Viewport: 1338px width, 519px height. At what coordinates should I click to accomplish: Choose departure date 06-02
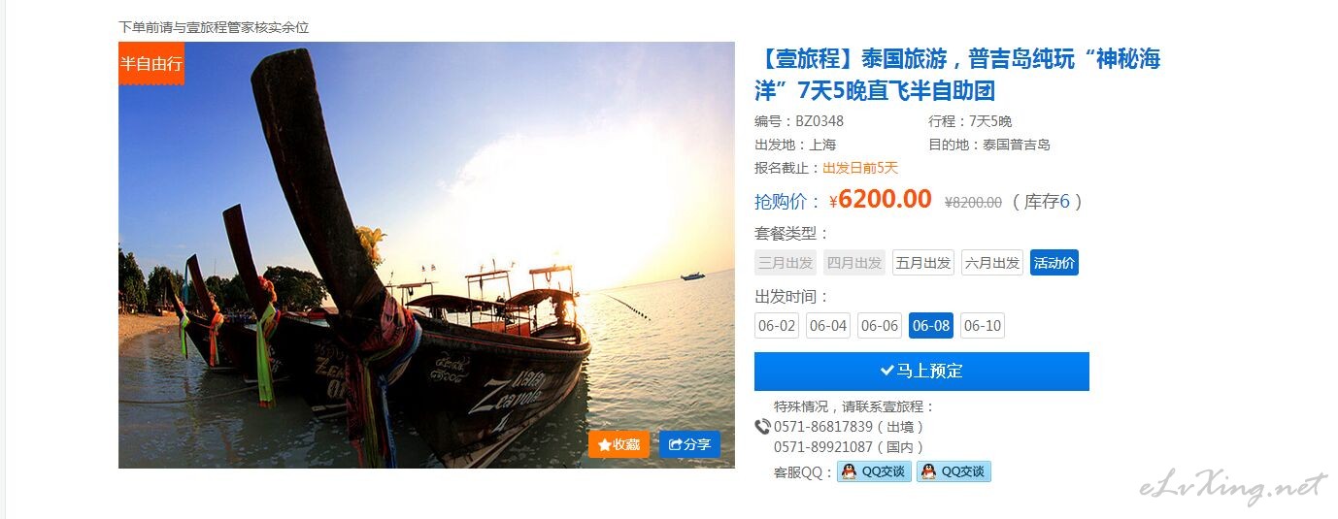pos(777,326)
